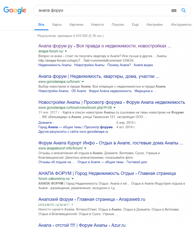Open the on-screen keyboard icon
Viewport: 194px width, 229px height.
[x=174, y=10]
